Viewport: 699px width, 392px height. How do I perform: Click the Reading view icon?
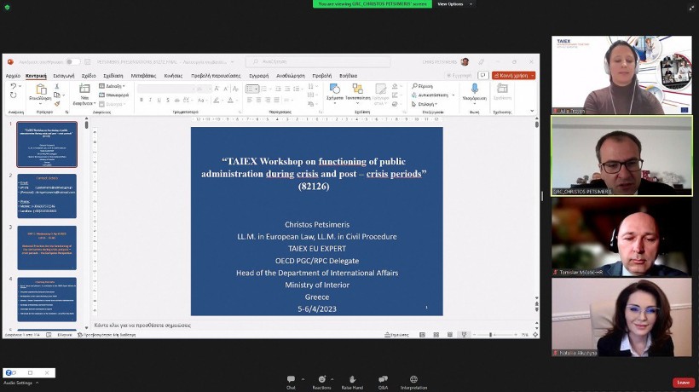coord(450,335)
